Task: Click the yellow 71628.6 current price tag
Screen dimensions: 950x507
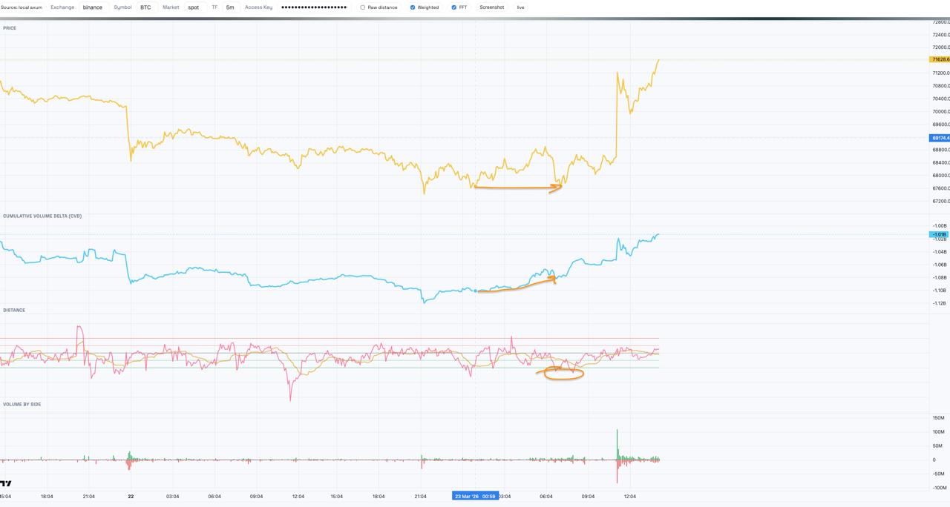Action: (940, 59)
